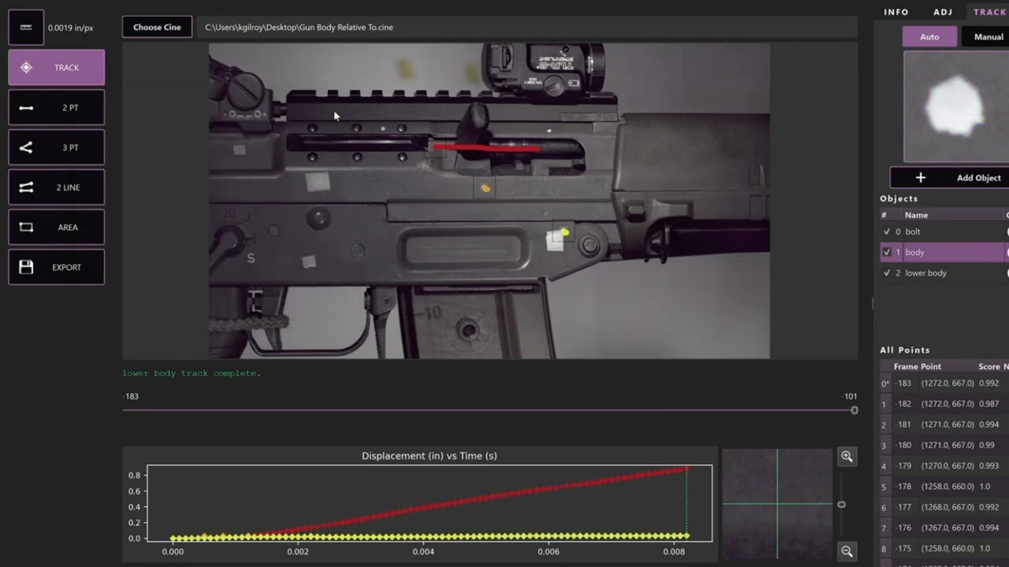Click the zoom out magnifier icon

click(x=847, y=551)
